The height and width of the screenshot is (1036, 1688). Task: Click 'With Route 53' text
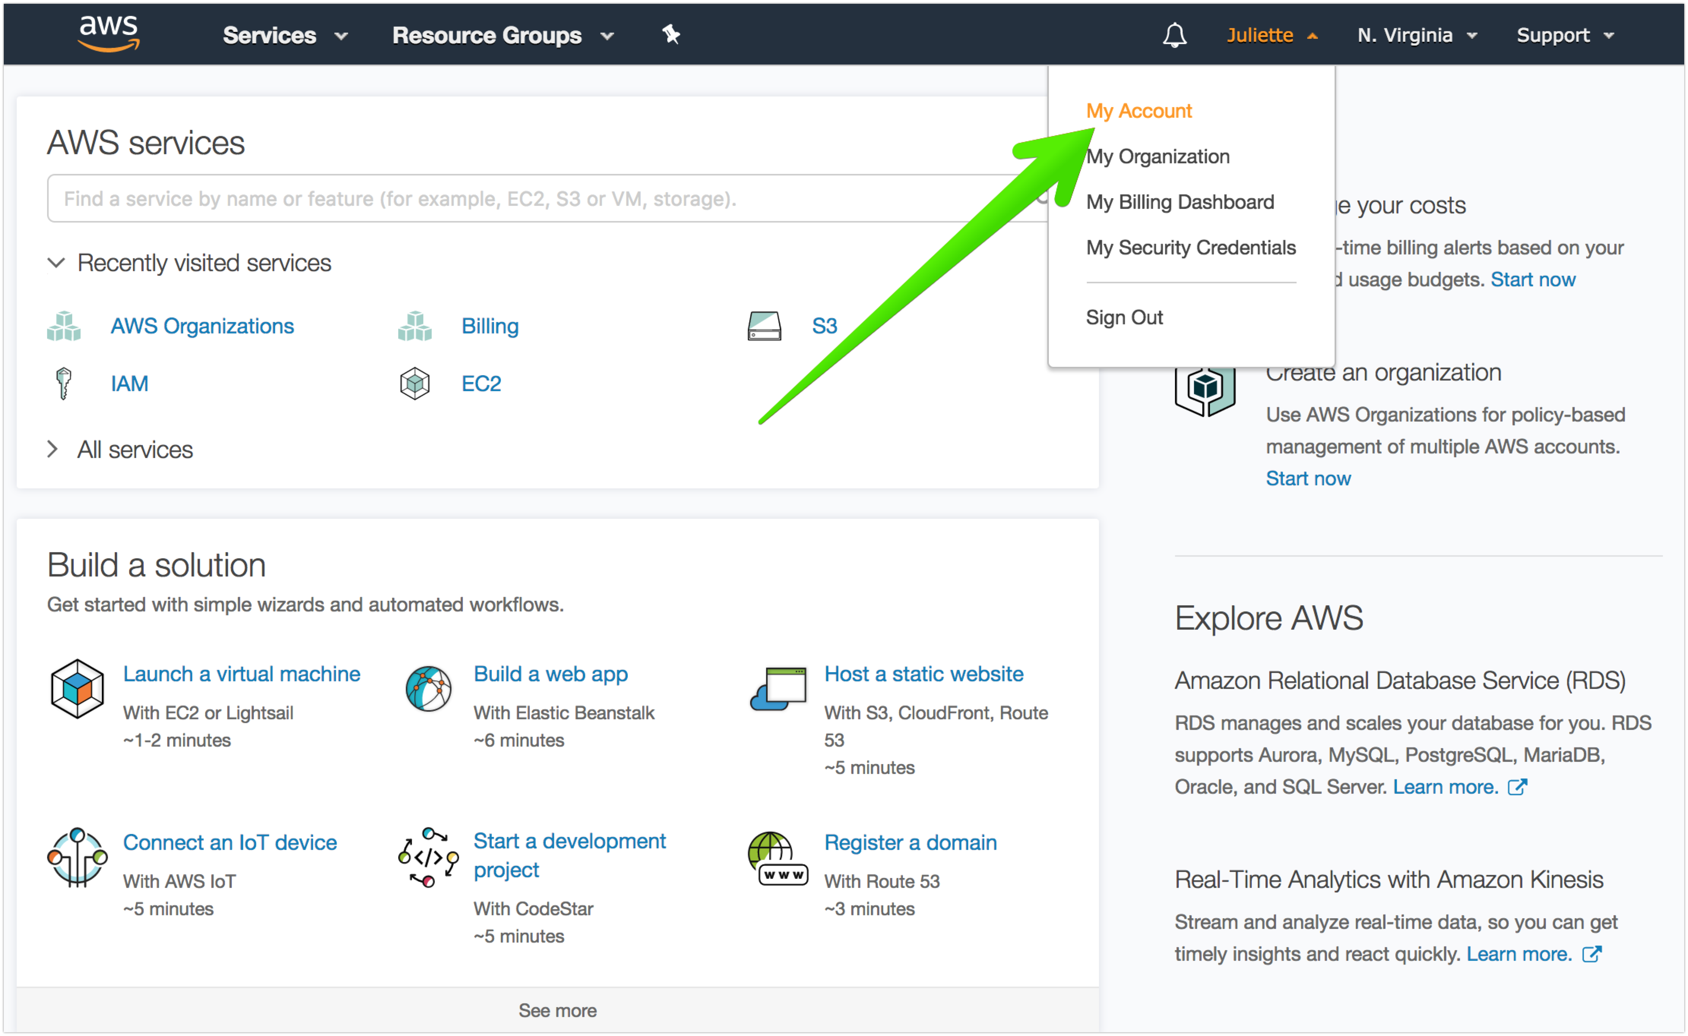[x=882, y=881]
